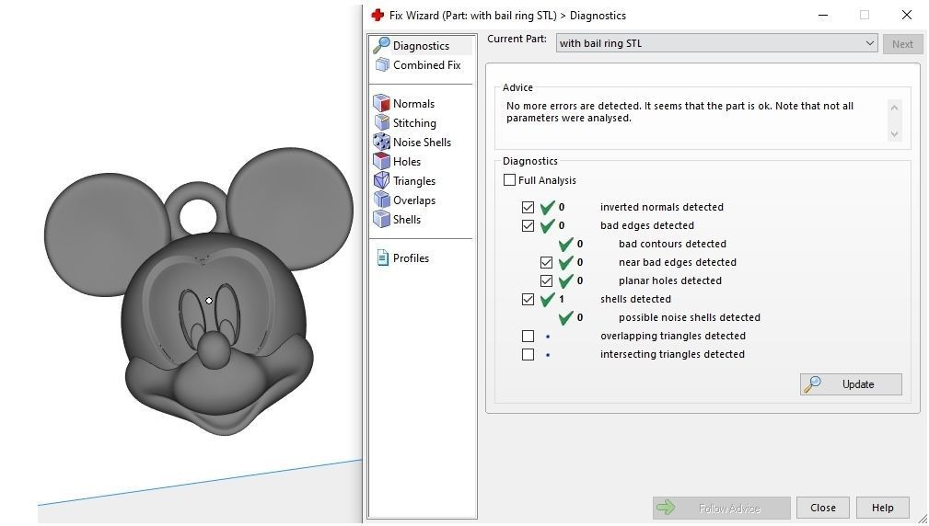Enable the Full Analysis checkbox

coord(509,180)
